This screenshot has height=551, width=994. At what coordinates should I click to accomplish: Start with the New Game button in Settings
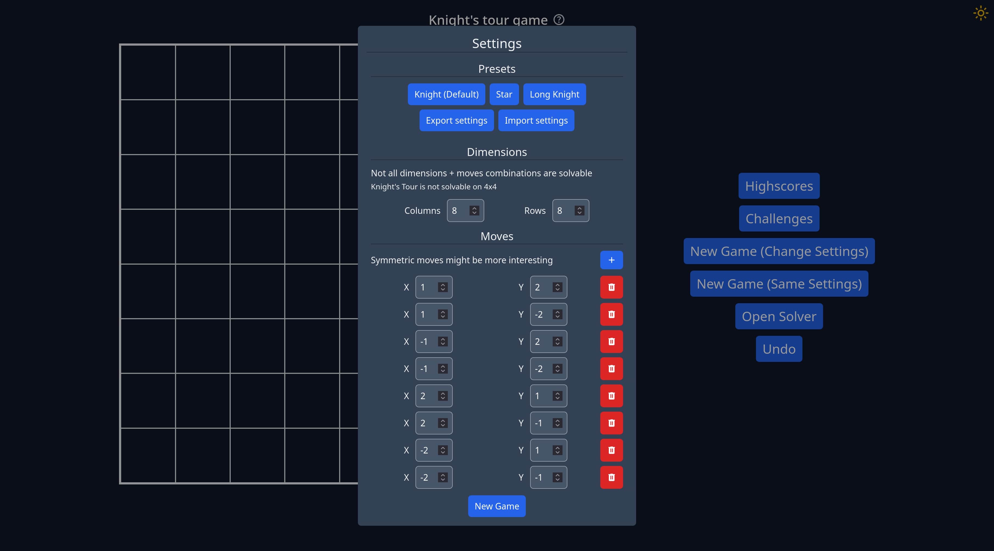pos(497,506)
